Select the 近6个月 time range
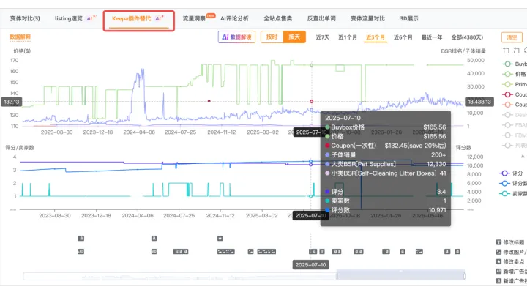 point(403,37)
